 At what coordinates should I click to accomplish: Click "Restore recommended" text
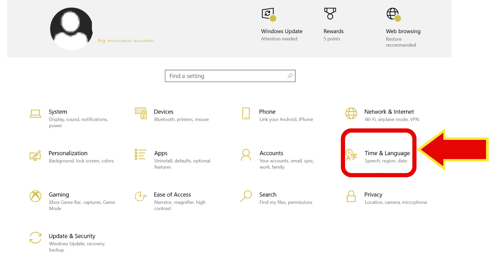click(x=401, y=42)
